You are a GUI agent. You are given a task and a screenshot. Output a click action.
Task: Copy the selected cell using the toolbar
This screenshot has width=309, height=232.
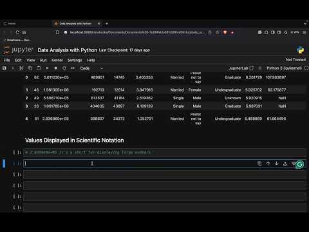click(30, 68)
